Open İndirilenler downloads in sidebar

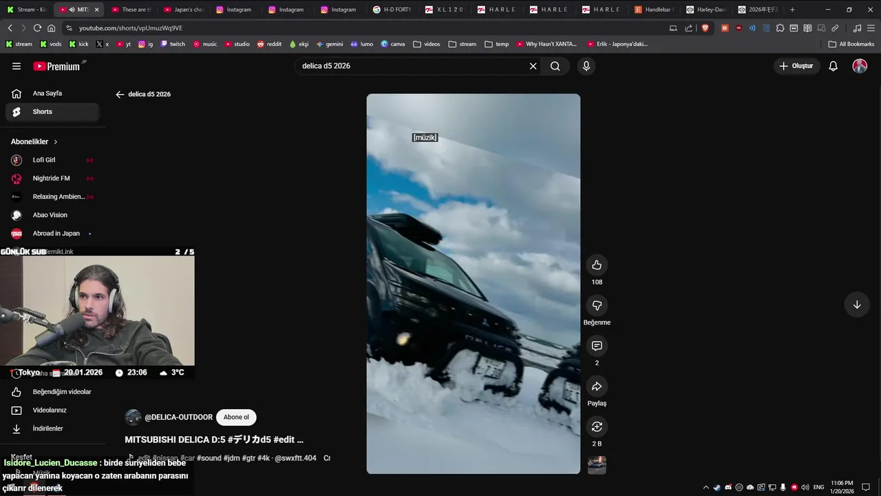click(x=52, y=428)
